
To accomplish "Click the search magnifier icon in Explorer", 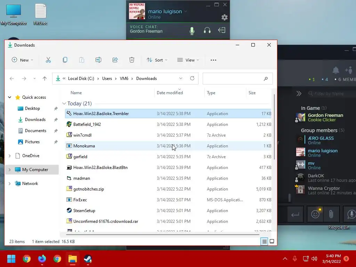I will (x=266, y=79).
